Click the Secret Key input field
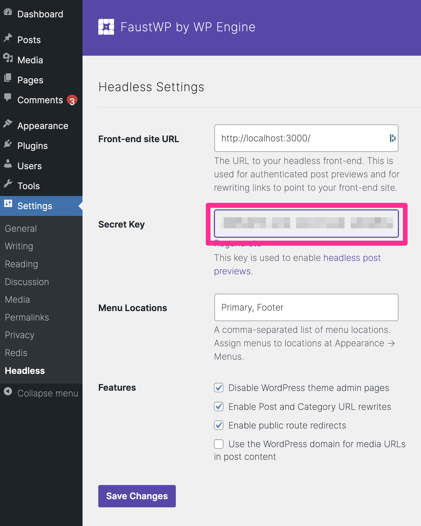Viewport: 421px width, 526px height. tap(306, 224)
